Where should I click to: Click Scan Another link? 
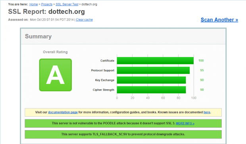point(219,20)
